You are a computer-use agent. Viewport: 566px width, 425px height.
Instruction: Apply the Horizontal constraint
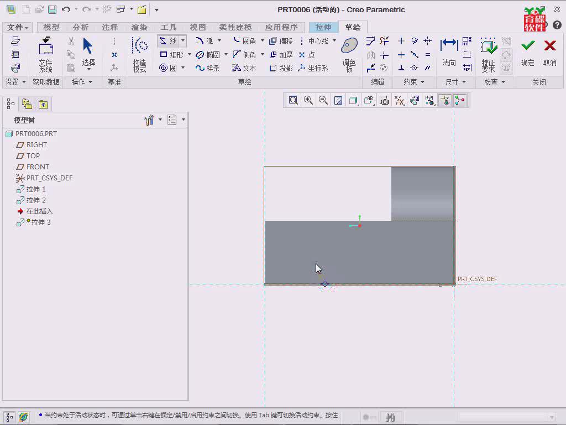click(x=401, y=55)
